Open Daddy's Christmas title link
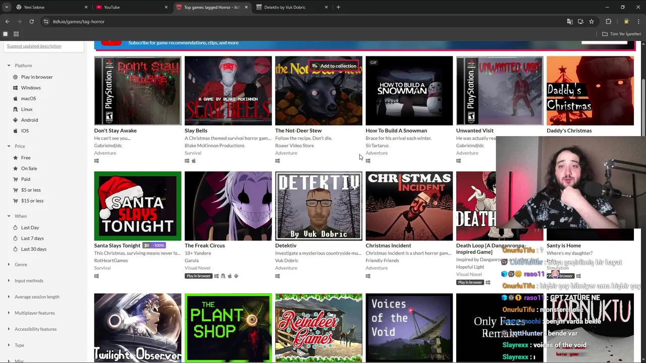The width and height of the screenshot is (646, 363). tap(569, 131)
